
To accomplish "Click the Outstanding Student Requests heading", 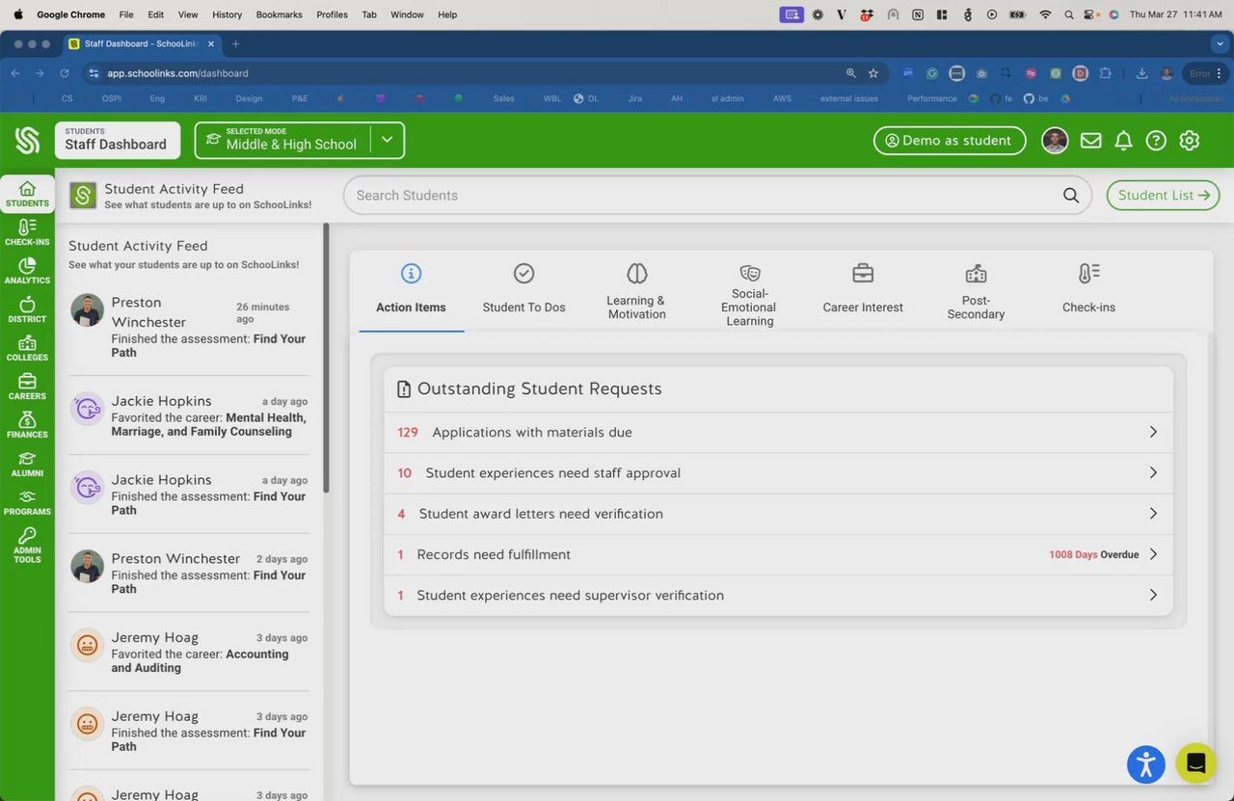I will click(x=539, y=388).
